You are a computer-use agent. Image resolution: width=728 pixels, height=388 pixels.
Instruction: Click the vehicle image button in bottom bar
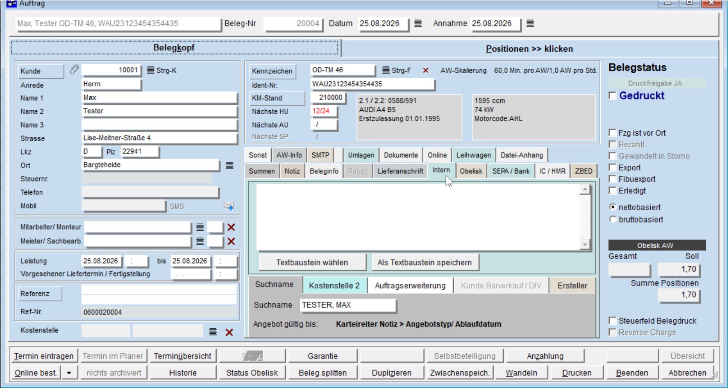(x=252, y=356)
